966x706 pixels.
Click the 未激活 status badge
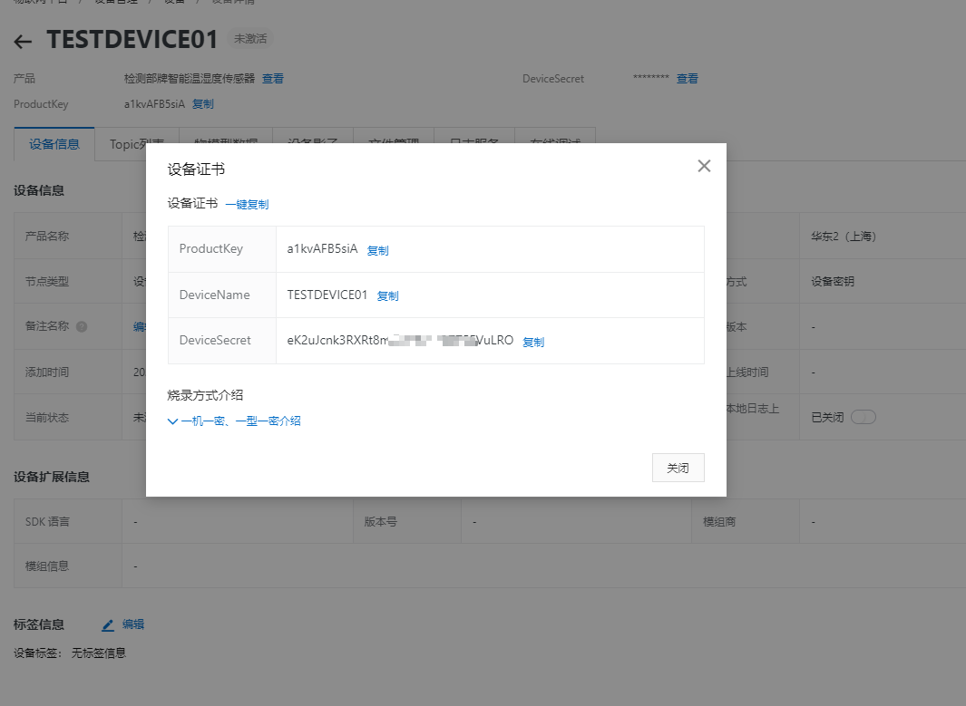point(250,39)
